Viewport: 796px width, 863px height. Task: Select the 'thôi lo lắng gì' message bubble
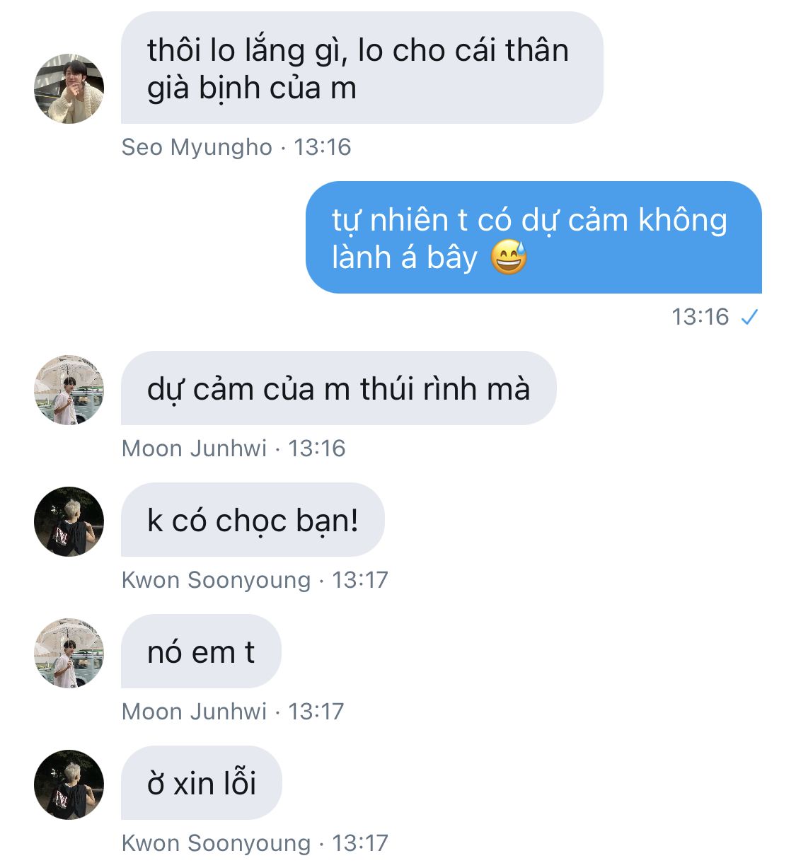pyautogui.click(x=362, y=68)
